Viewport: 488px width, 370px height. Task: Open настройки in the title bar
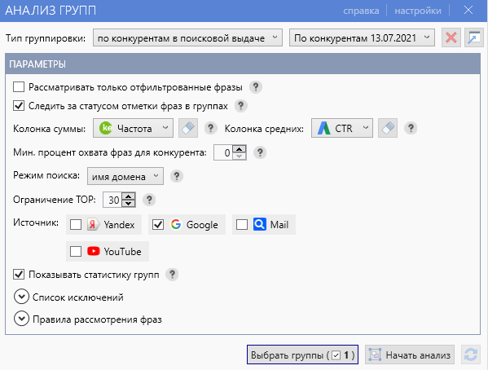click(418, 11)
